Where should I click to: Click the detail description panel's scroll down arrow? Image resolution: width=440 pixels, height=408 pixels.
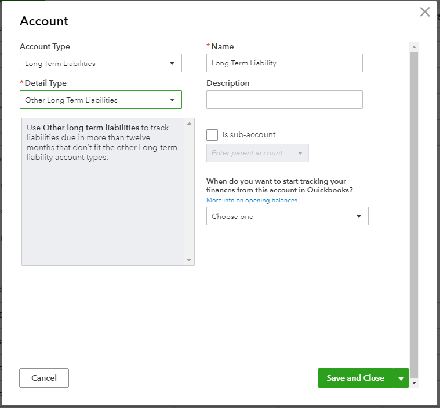point(189,260)
